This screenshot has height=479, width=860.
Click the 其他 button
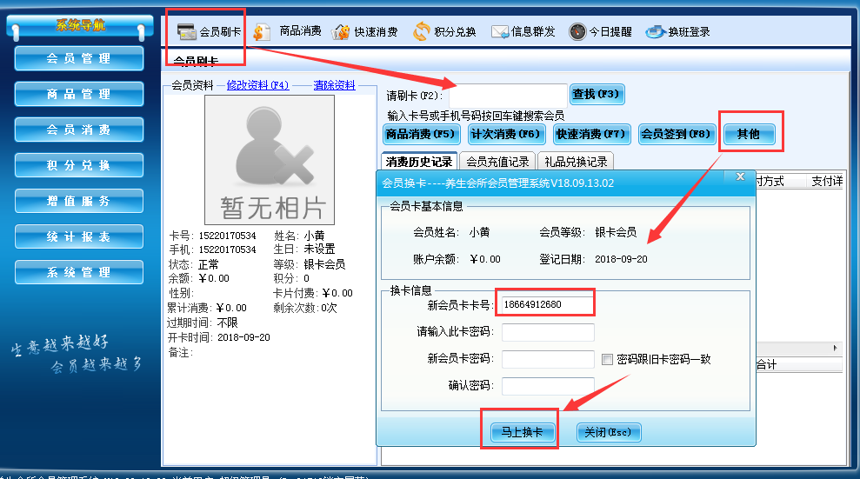(750, 134)
